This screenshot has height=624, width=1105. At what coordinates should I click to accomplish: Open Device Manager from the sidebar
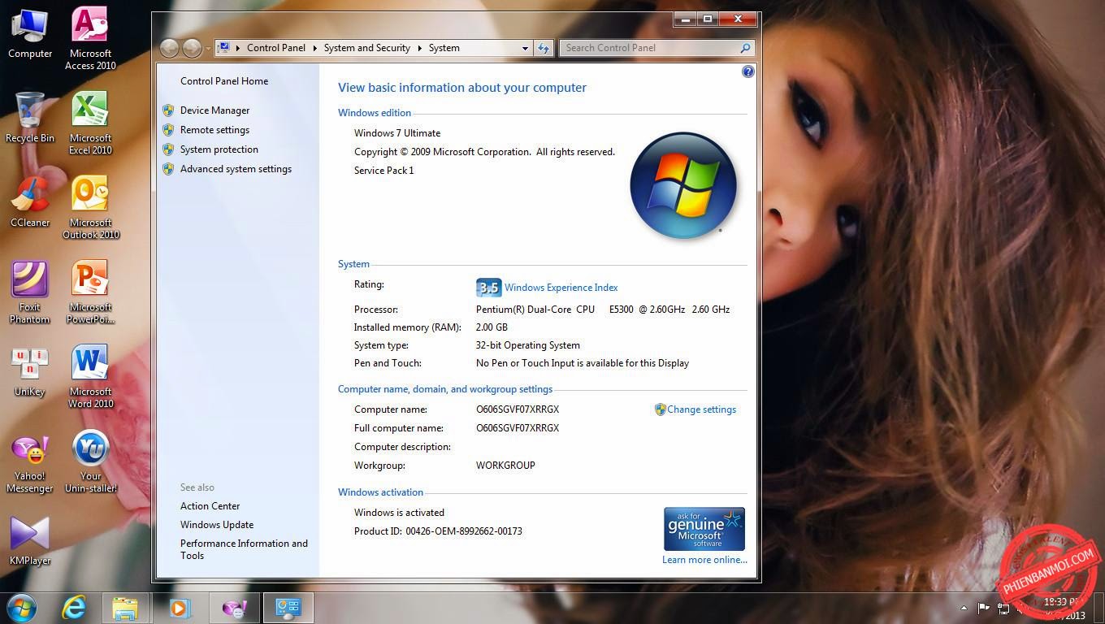(x=214, y=110)
